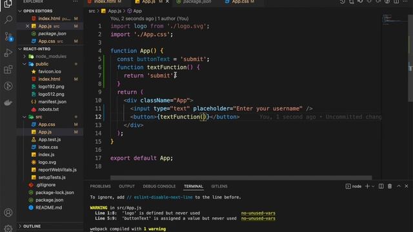Screen dimensions: 413x232
Task: Open App.css in the src folder
Action: pyautogui.click(x=46, y=124)
